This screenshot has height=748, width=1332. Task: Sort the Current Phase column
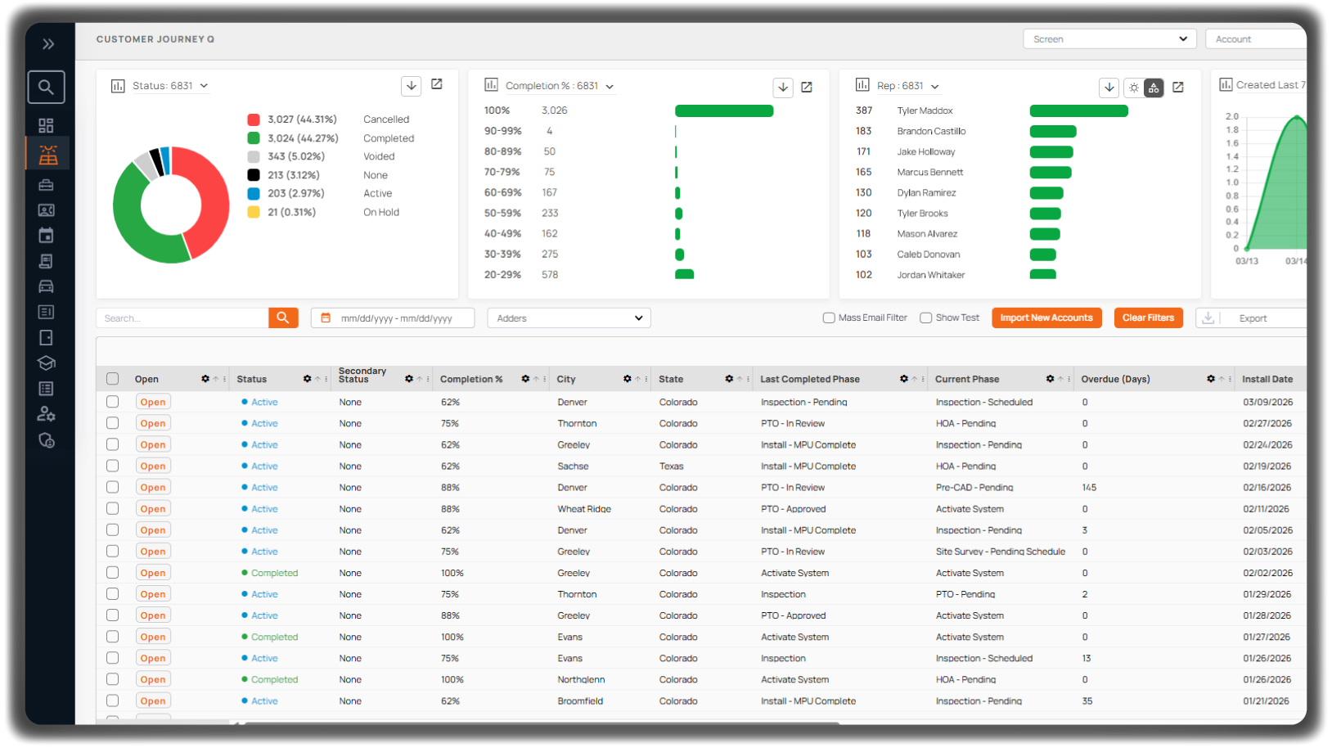(x=1060, y=379)
